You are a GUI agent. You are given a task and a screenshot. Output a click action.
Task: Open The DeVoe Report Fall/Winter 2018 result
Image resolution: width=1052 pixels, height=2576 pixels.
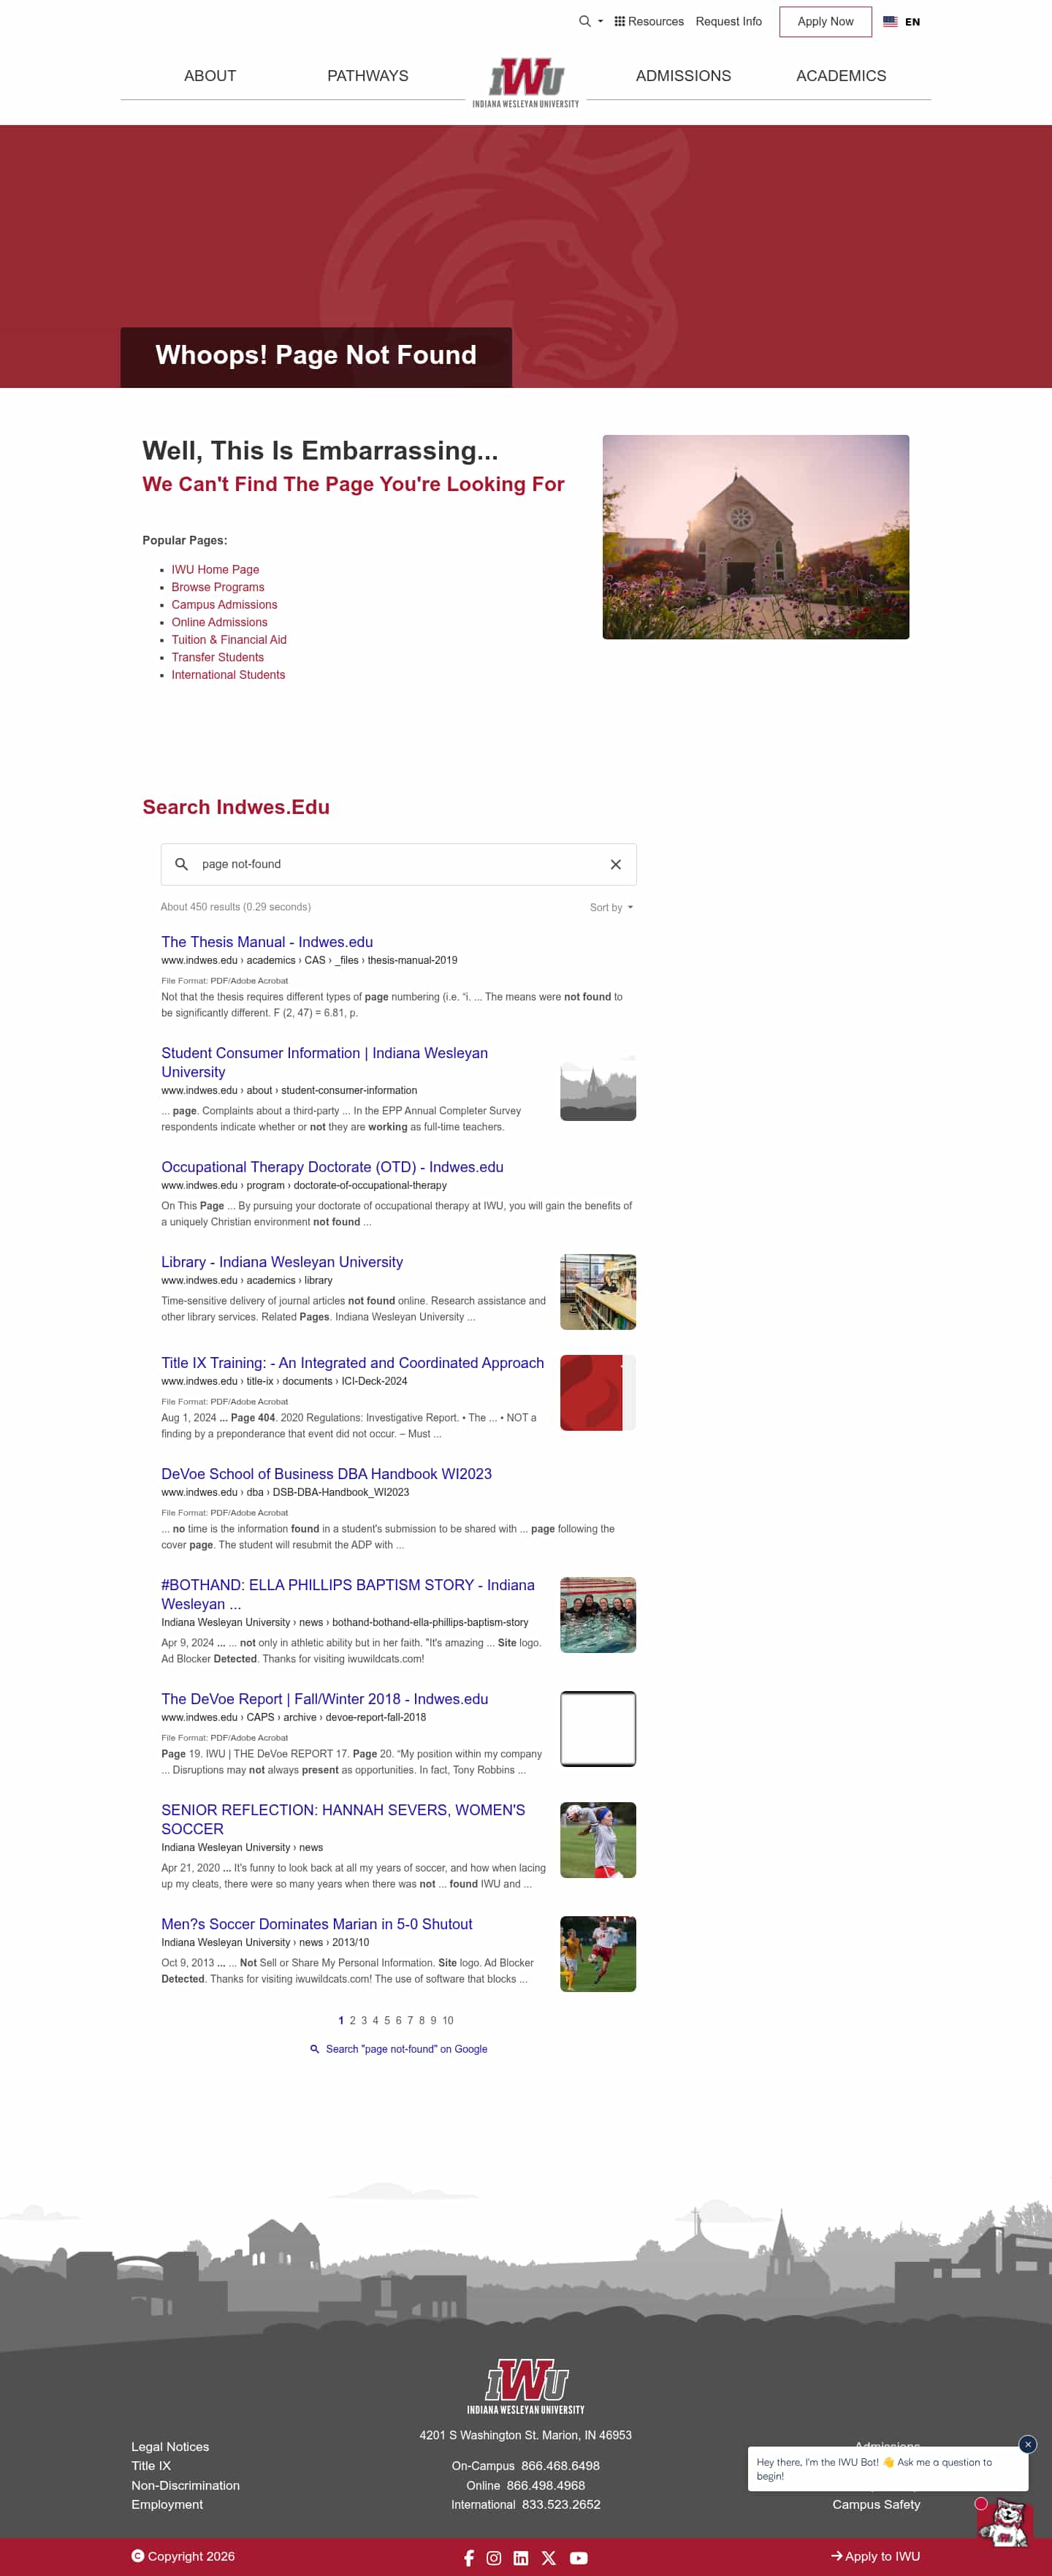[324, 1699]
